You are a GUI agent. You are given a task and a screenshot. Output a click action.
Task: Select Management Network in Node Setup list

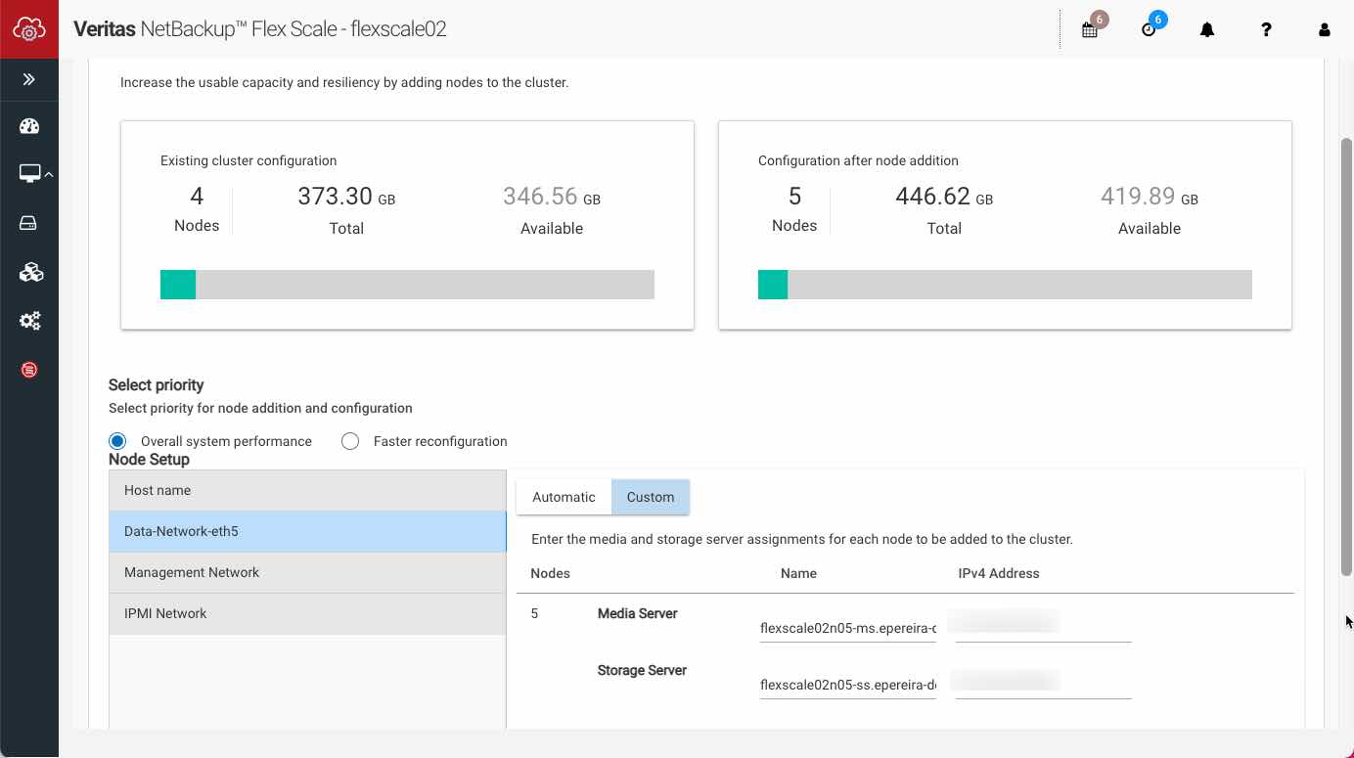[x=307, y=572]
